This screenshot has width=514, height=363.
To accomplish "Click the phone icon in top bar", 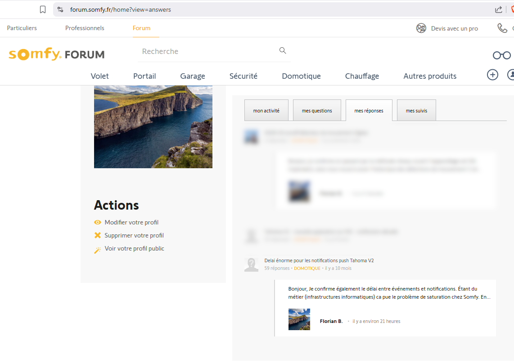I will coord(502,28).
